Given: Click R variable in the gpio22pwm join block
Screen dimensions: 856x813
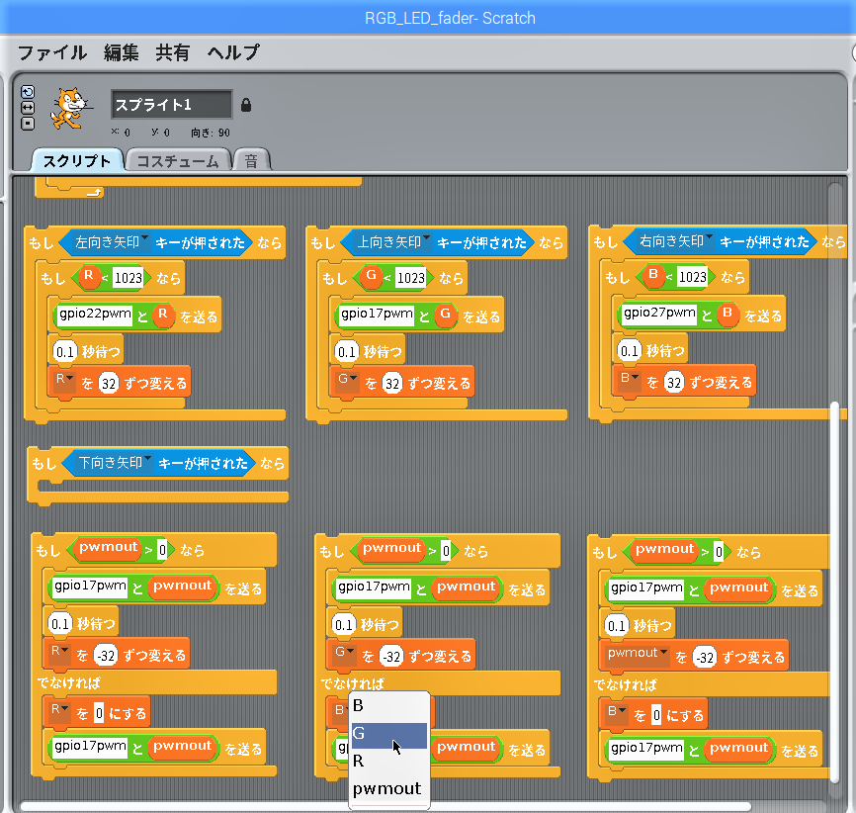Looking at the screenshot, I should [x=163, y=316].
